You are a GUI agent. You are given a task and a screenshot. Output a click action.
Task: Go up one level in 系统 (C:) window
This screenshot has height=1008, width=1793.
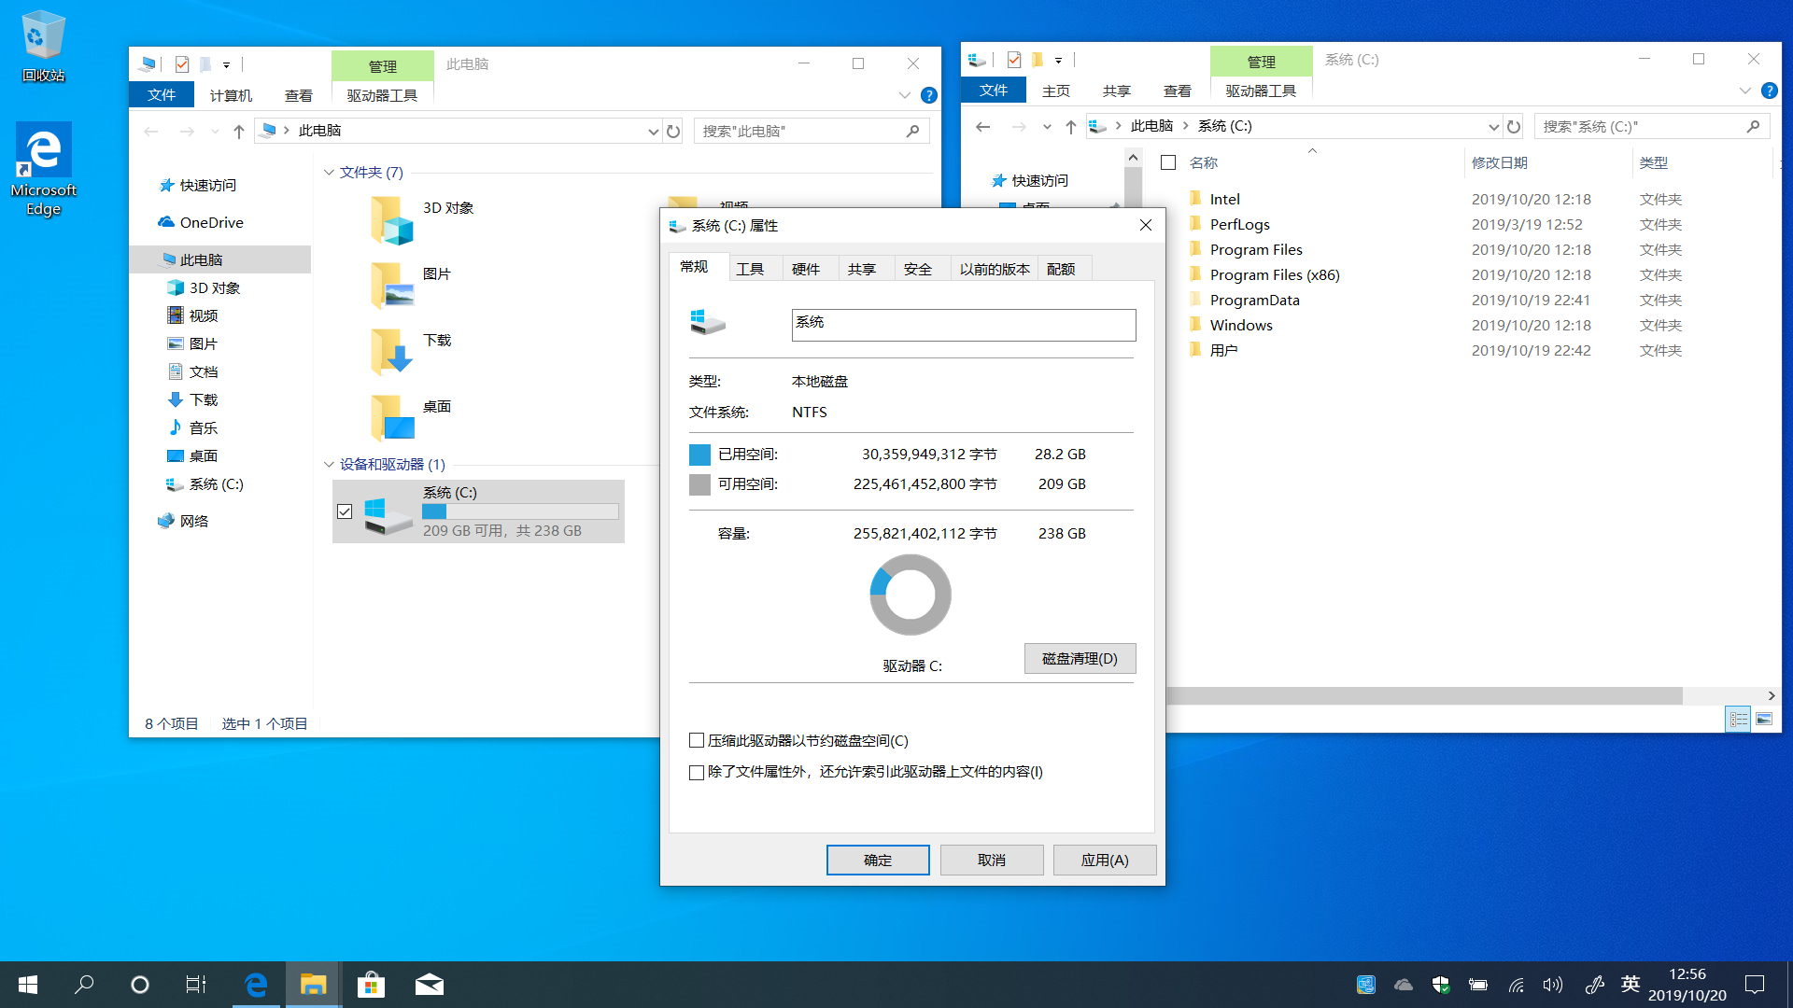(x=1071, y=127)
